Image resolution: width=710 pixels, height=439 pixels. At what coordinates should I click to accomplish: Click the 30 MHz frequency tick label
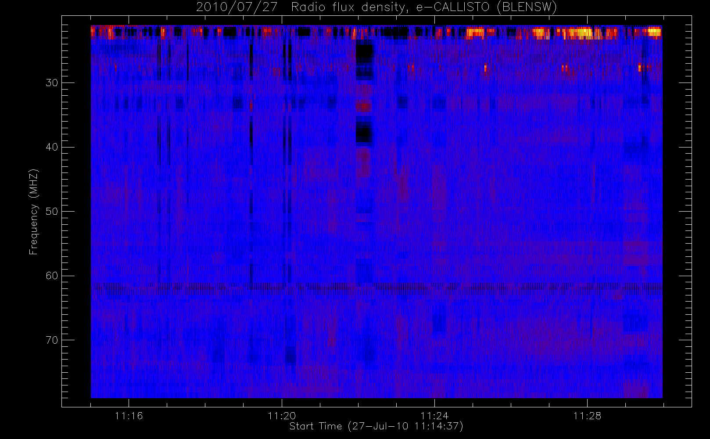tap(52, 83)
